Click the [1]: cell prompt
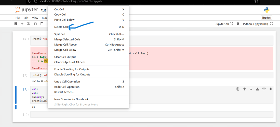 click(26, 39)
